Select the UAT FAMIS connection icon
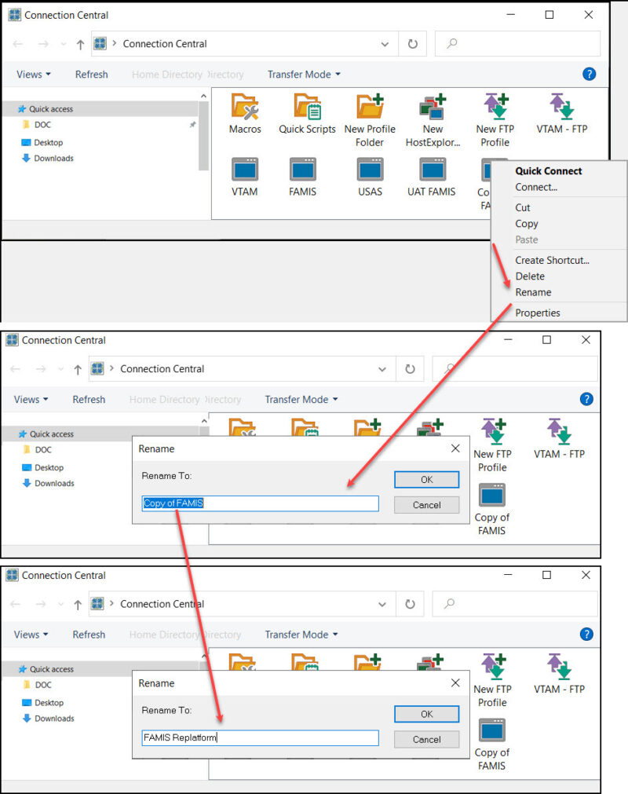 click(431, 171)
